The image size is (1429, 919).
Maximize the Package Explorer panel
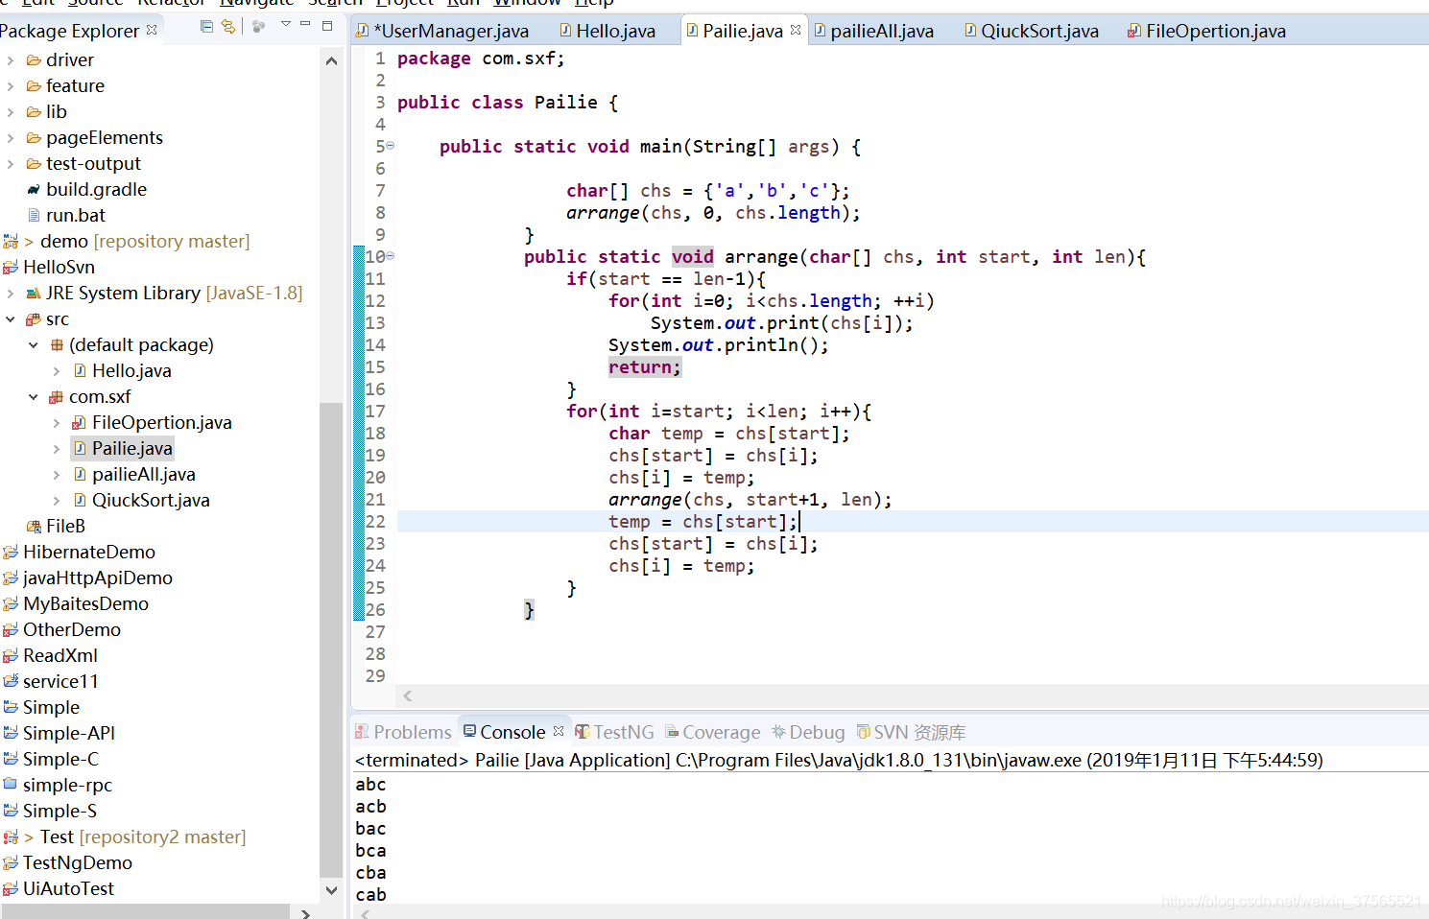(326, 26)
